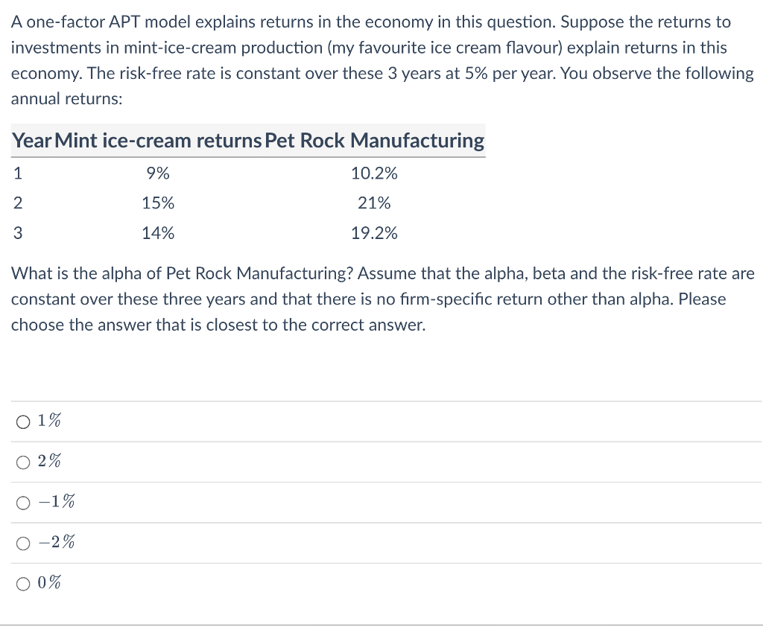Click the 1% answer label text

point(48,420)
